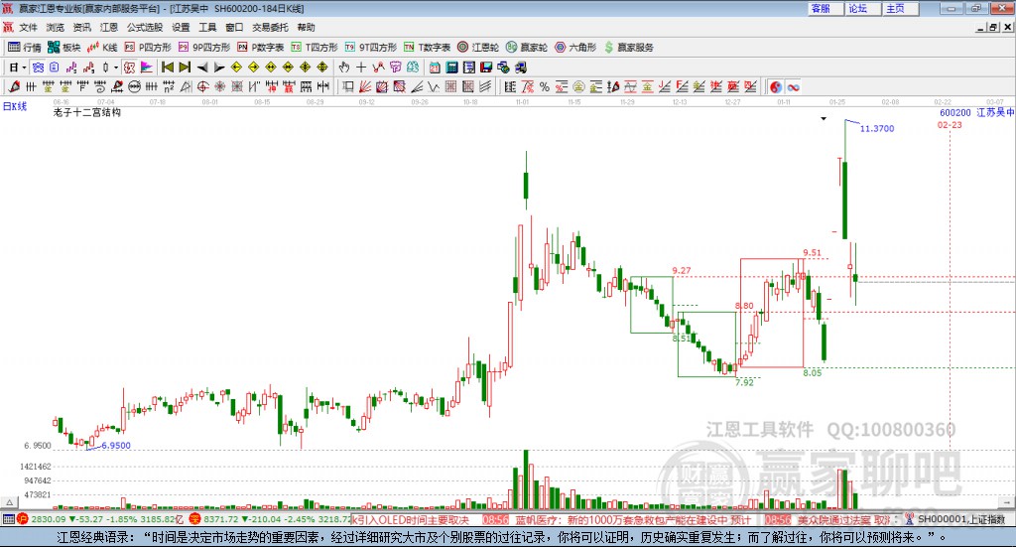1016x547 pixels.
Task: Expand the candlestick style dropdown arrow
Action: pyautogui.click(x=116, y=68)
